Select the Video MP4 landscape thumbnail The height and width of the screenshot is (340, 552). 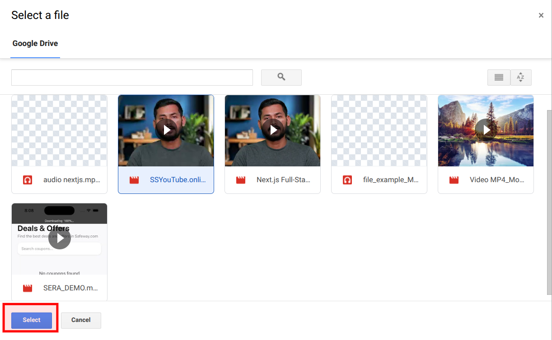[486, 130]
